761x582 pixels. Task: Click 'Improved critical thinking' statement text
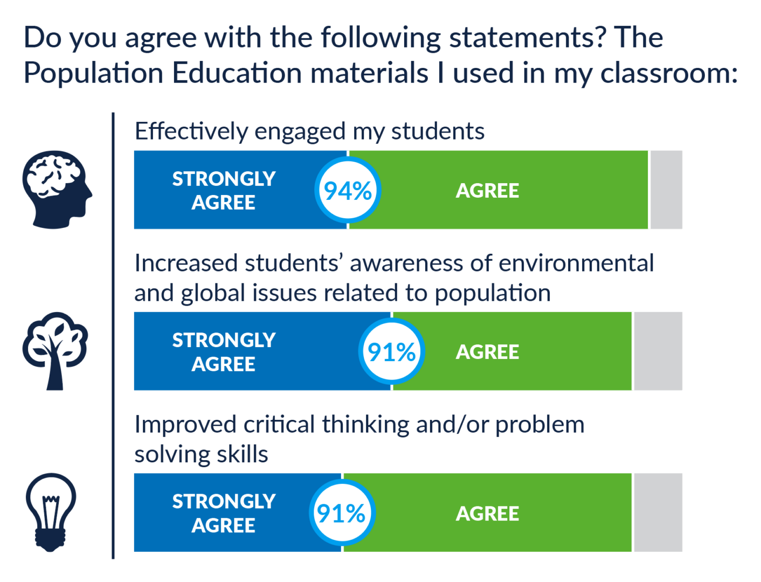(359, 439)
